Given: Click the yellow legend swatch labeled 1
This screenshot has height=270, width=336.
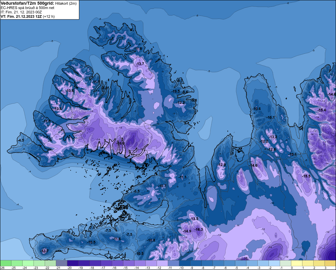Looking at the screenshot, I should pyautogui.click(x=308, y=263).
